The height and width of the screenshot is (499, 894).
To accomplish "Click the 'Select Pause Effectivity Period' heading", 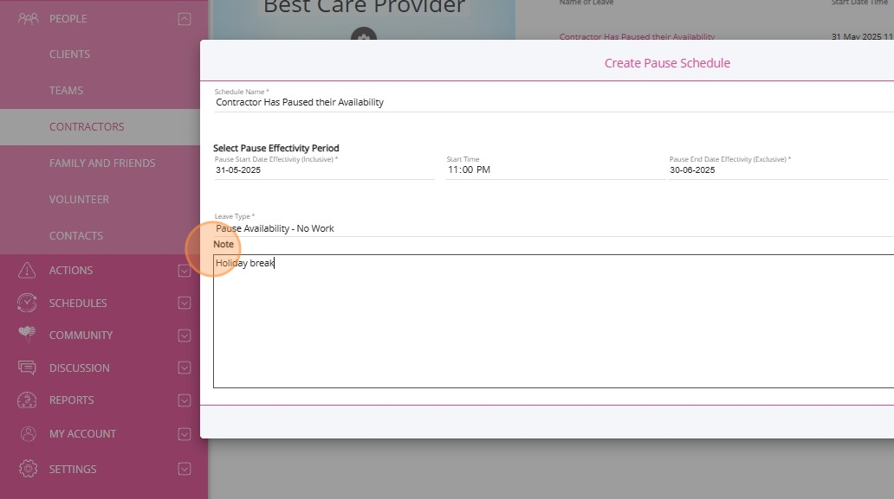I will (x=276, y=148).
